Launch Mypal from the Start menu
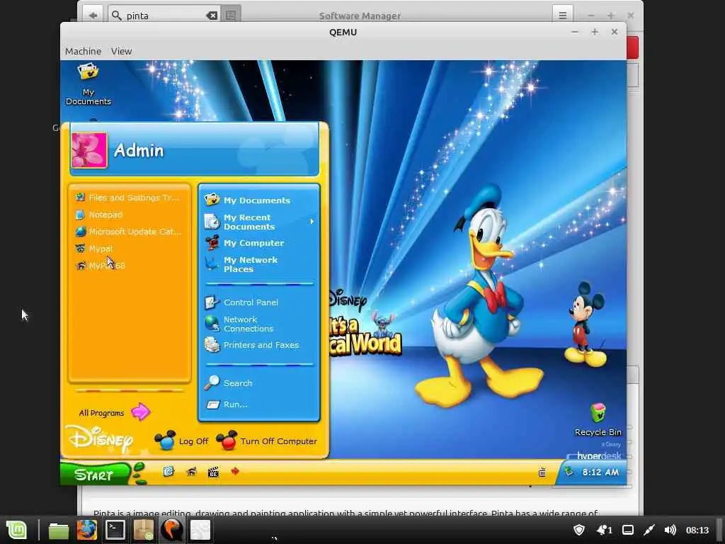This screenshot has height=544, width=725. coord(94,249)
